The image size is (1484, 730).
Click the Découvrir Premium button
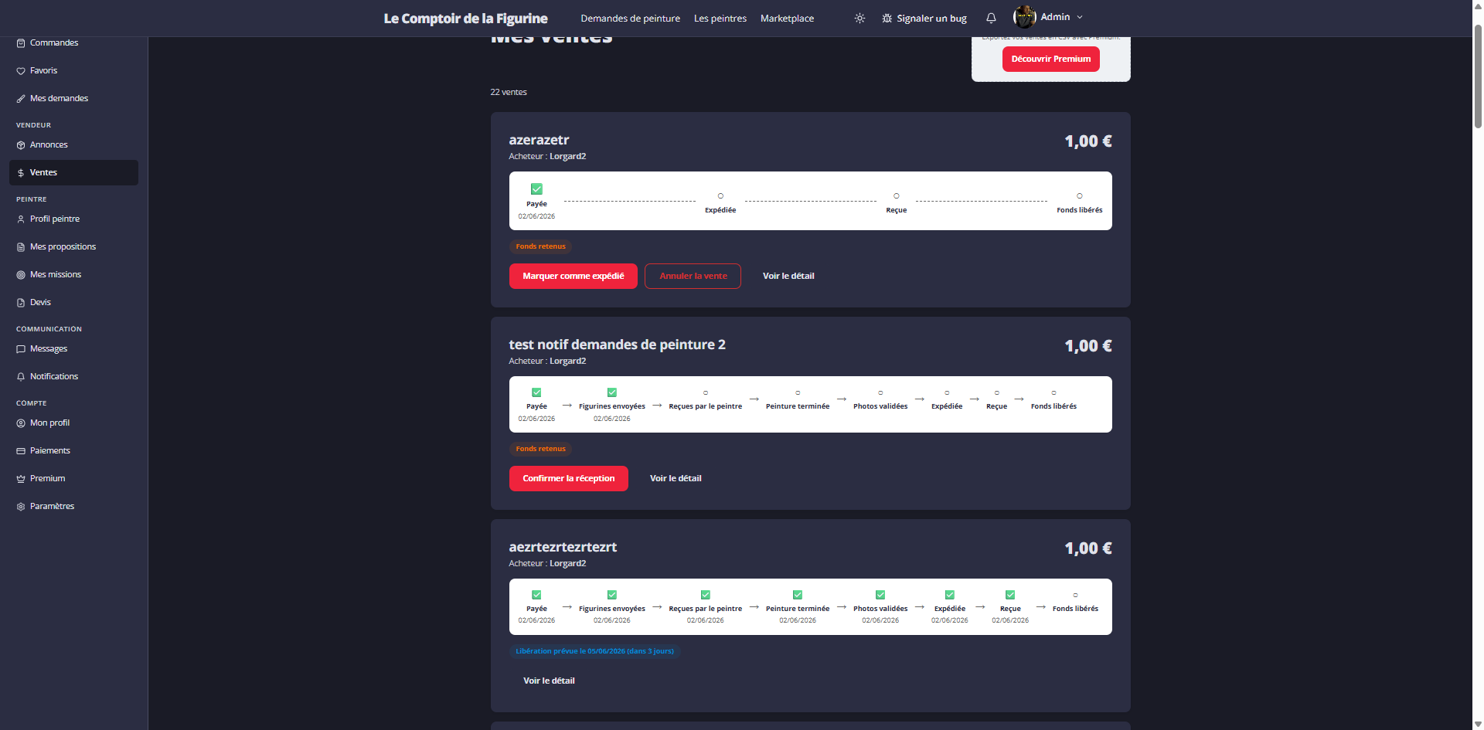pos(1051,59)
